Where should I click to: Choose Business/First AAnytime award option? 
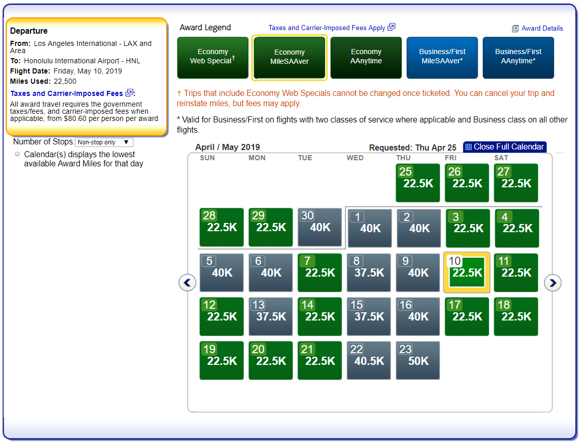518,57
